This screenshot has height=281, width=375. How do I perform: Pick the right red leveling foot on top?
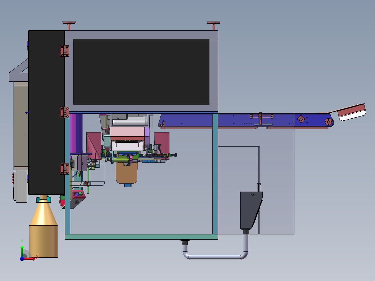pyautogui.click(x=214, y=25)
